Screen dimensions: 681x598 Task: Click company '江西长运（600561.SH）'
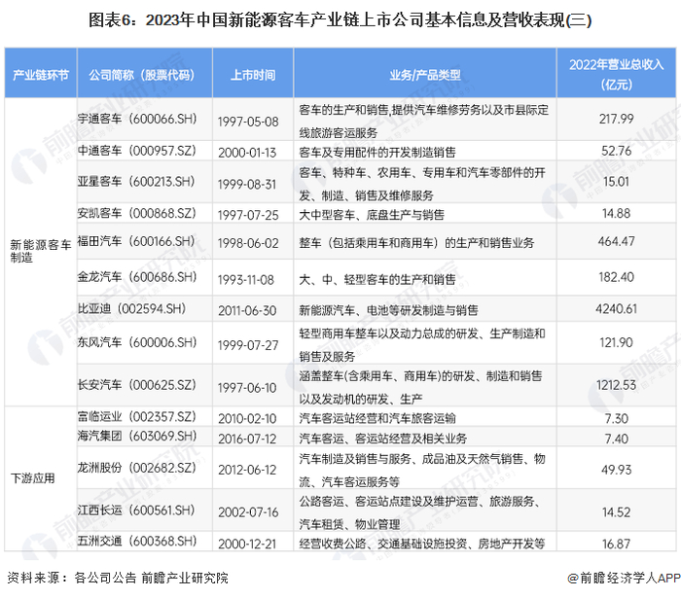pos(136,510)
